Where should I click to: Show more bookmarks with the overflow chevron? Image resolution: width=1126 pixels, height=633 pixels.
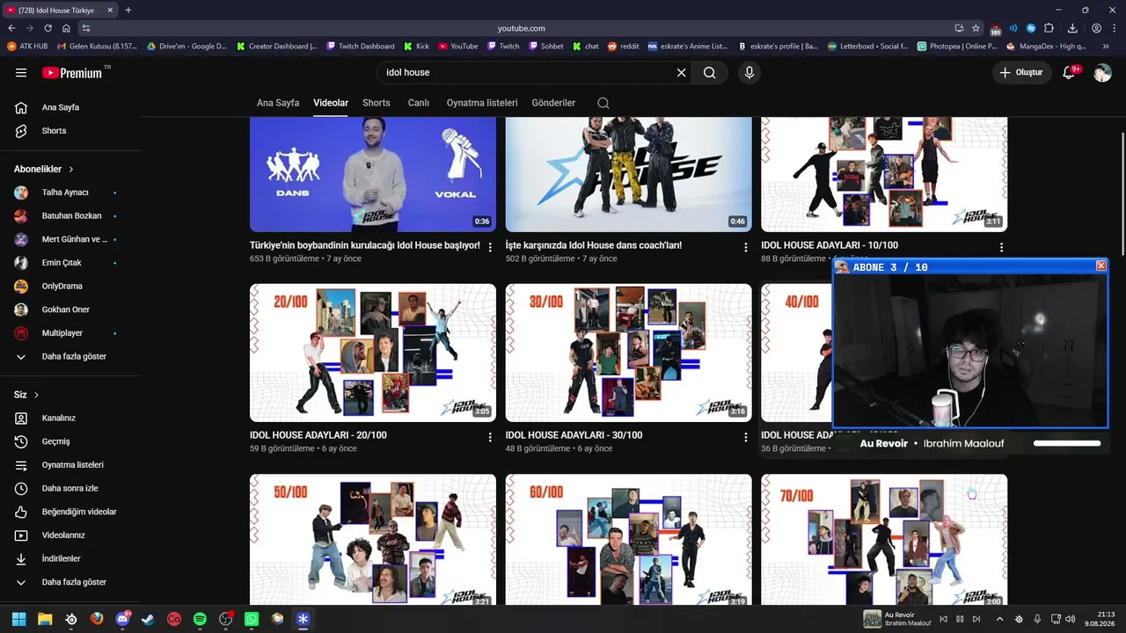[x=1106, y=46]
